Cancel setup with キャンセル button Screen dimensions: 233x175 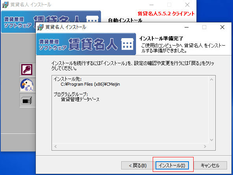pos(210,165)
